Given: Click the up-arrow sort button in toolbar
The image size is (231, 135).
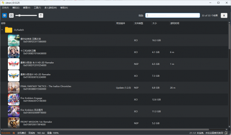Looking at the screenshot, I should (41, 15).
